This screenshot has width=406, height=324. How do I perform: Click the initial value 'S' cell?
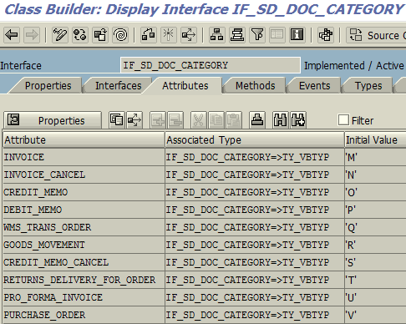375,262
